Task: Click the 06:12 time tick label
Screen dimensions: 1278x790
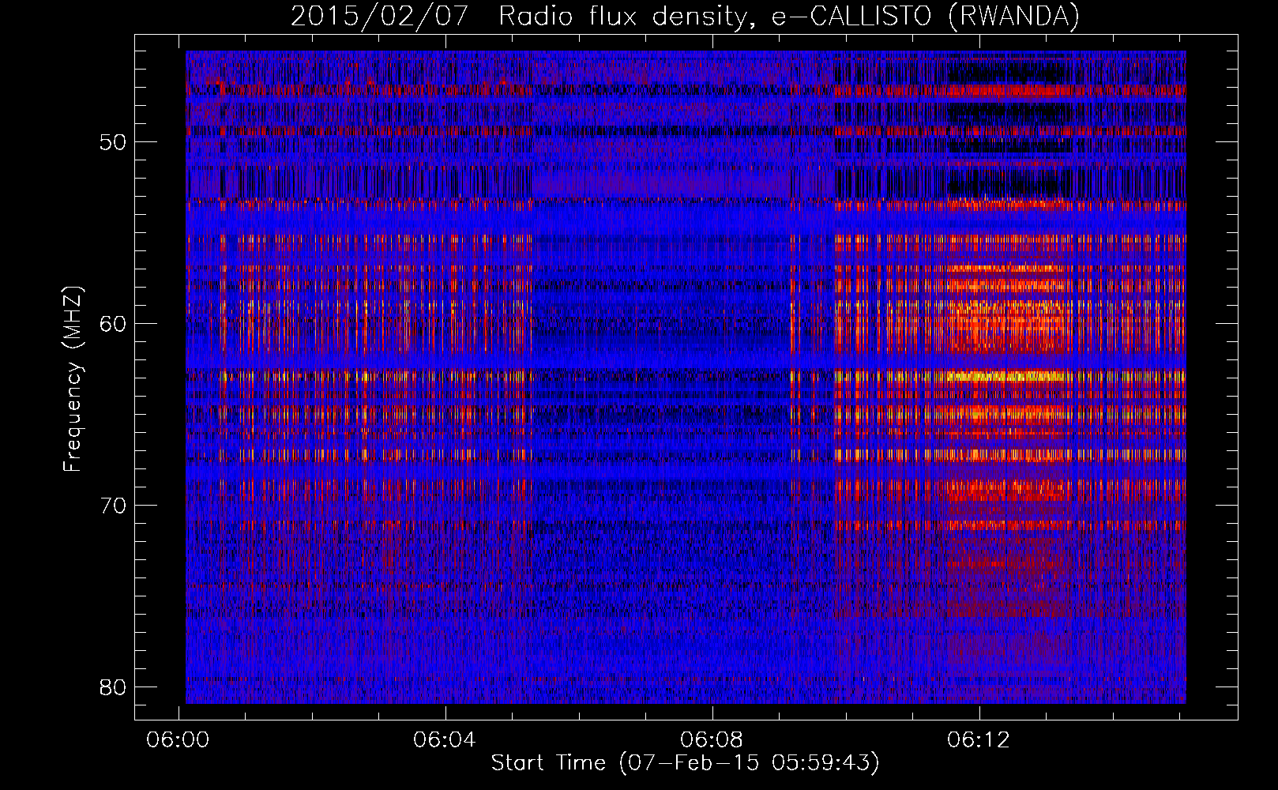Action: pos(979,739)
